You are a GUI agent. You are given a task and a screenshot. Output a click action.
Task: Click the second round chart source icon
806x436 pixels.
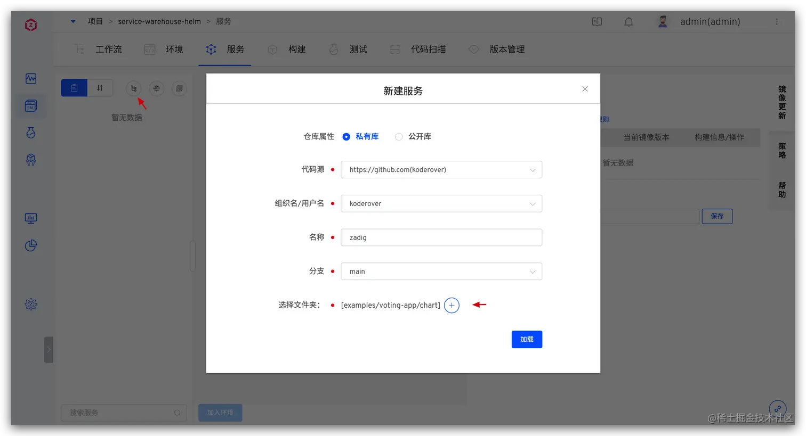[157, 88]
